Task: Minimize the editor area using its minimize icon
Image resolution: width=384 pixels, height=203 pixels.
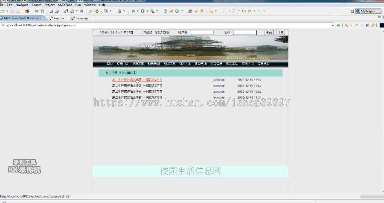Action: [x=379, y=17]
